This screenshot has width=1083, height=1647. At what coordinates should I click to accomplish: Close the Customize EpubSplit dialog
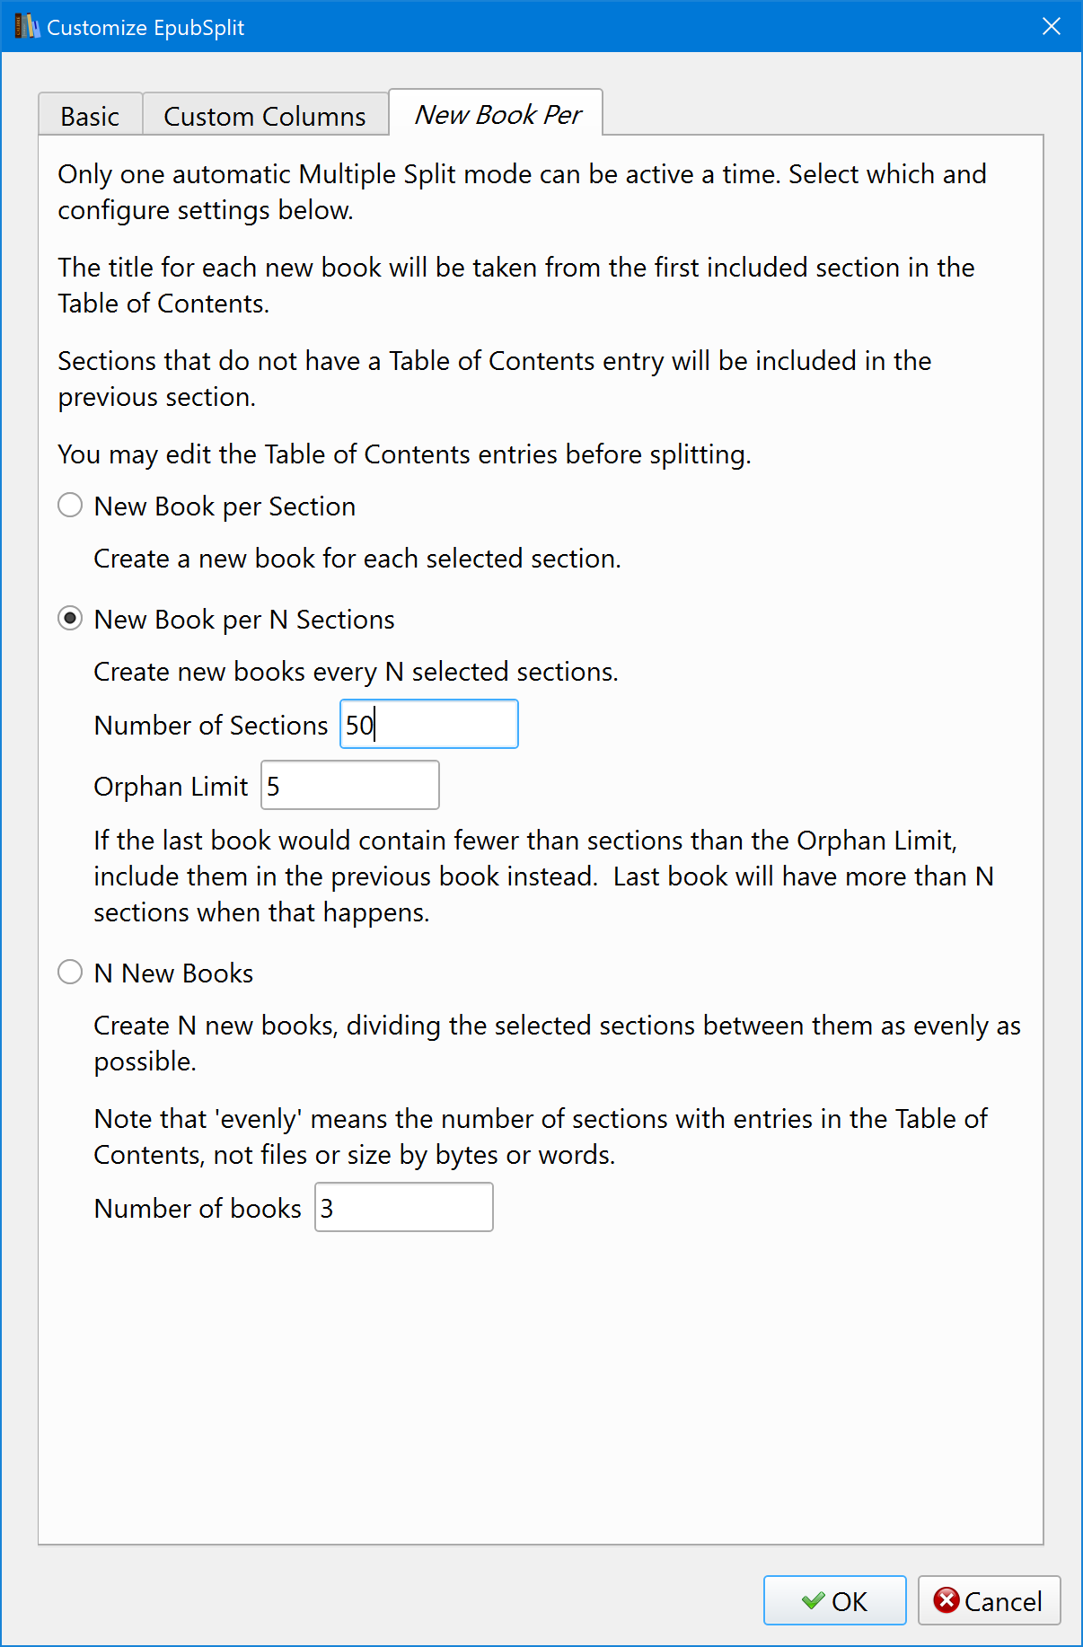(x=1051, y=27)
